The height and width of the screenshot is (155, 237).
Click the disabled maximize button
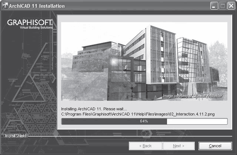point(222,6)
